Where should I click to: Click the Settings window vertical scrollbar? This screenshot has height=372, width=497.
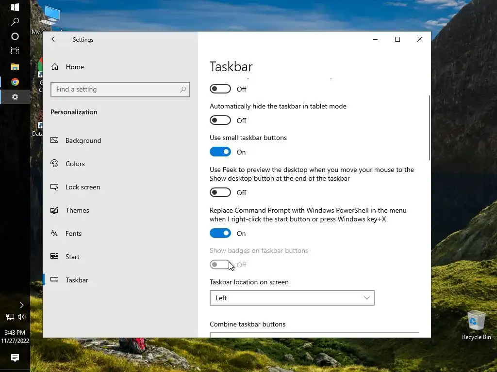(430, 128)
